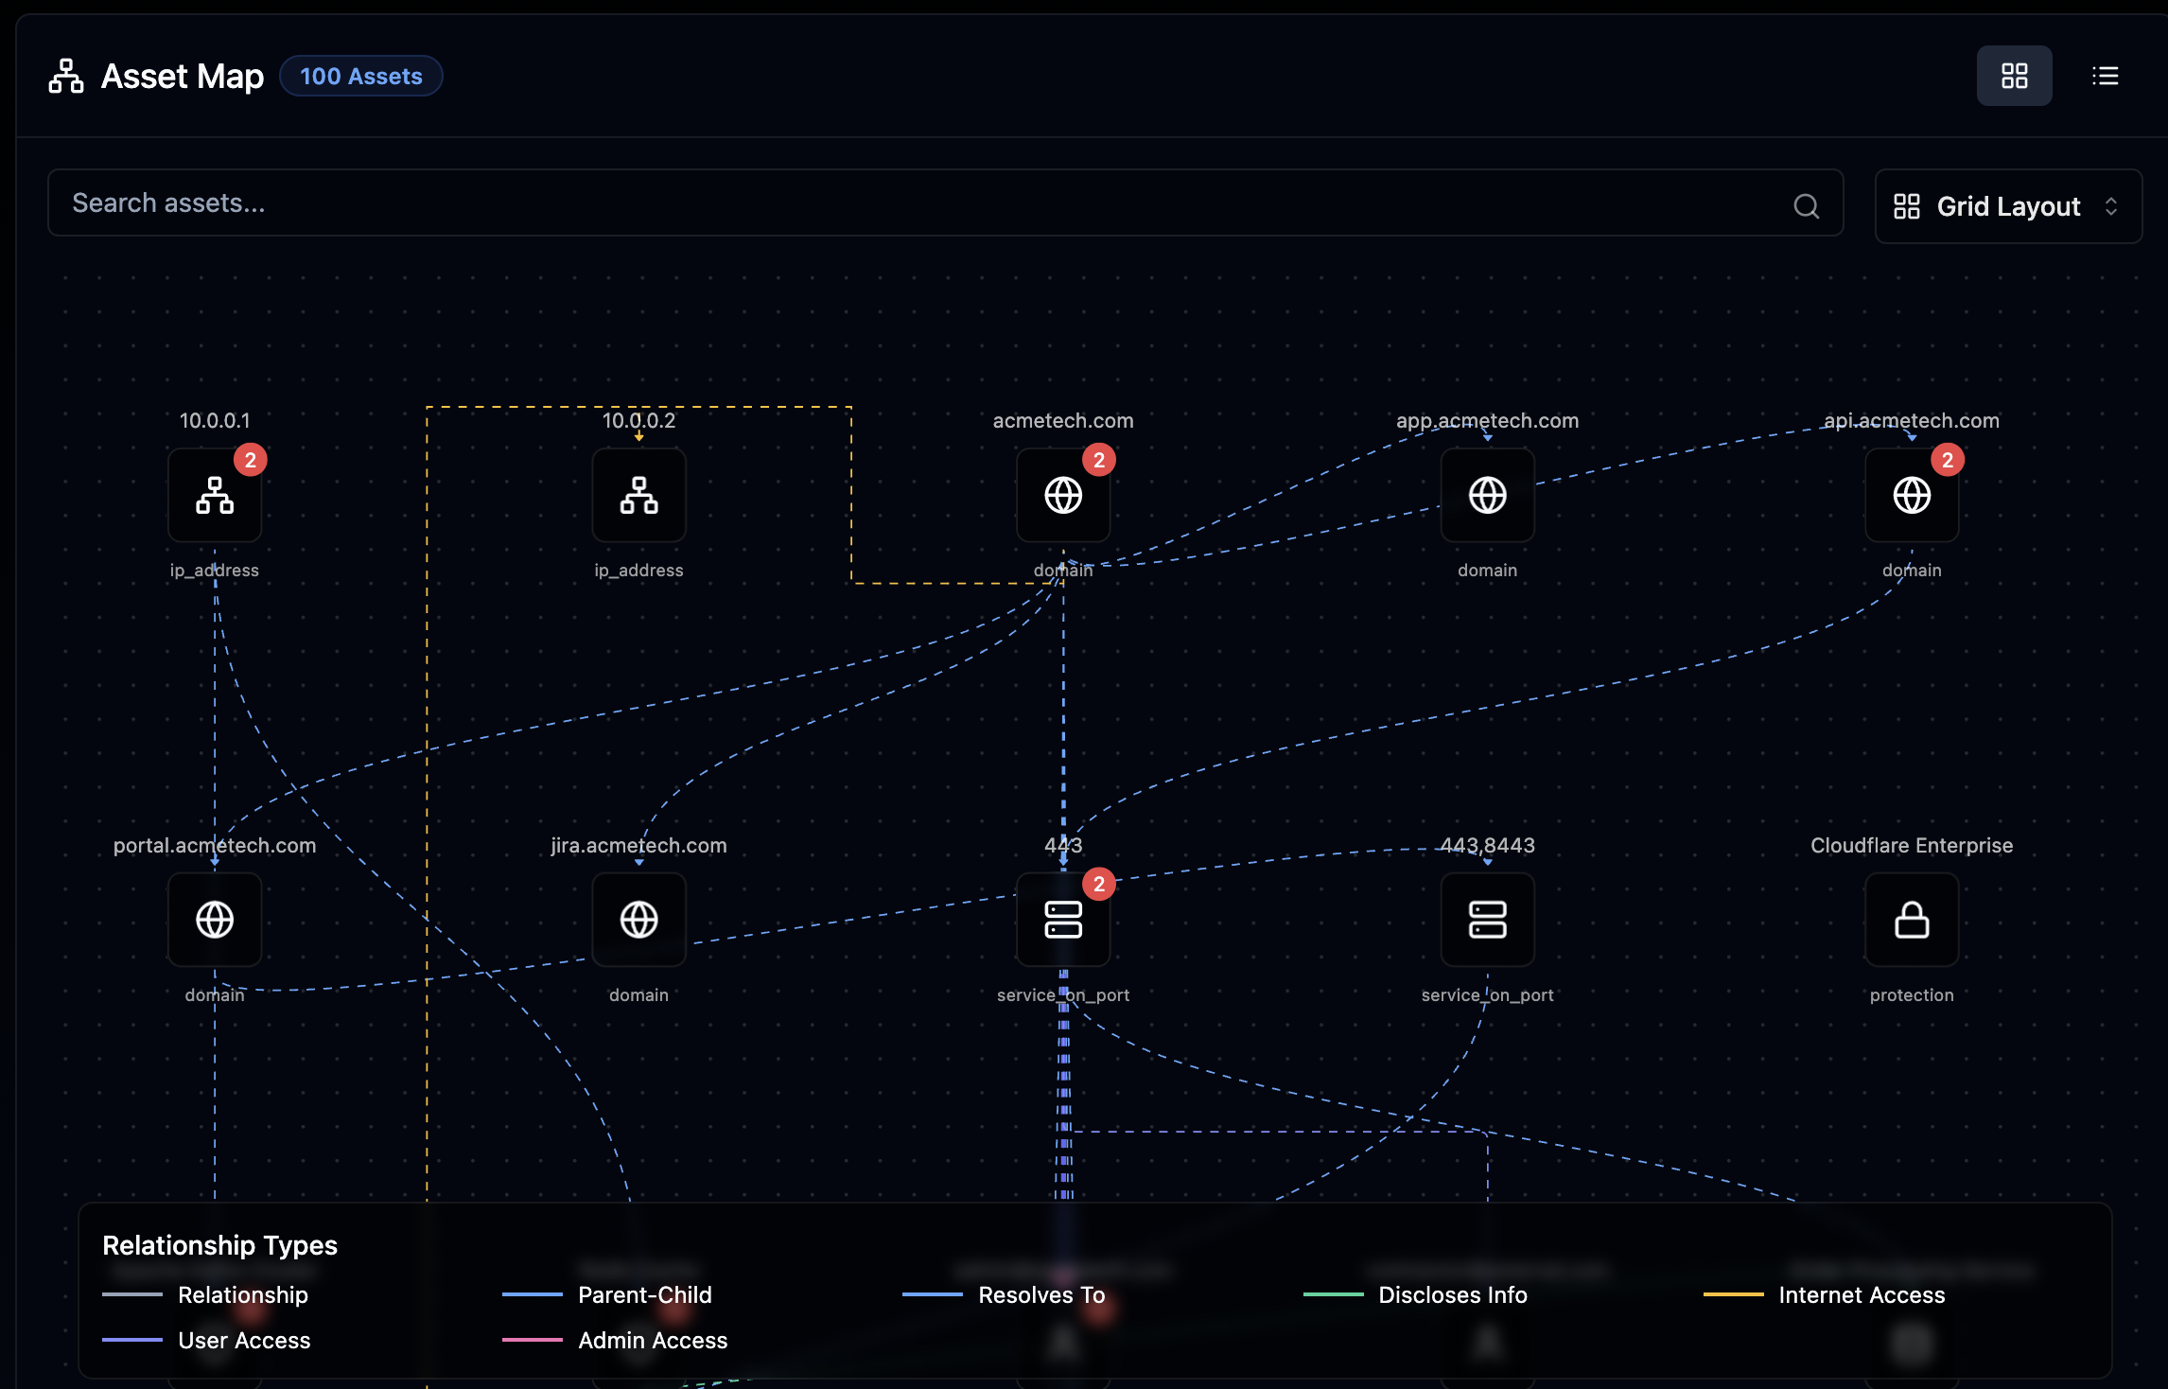
Task: Open the acmetech.com domain node
Action: (x=1063, y=494)
